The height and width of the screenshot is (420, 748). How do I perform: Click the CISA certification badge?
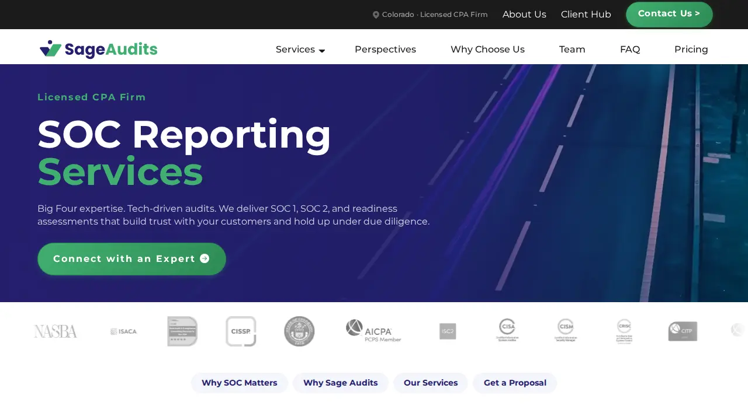[x=507, y=330]
